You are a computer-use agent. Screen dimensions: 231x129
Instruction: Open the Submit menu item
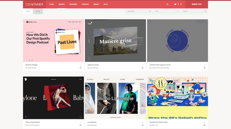pyautogui.click(x=96, y=4)
